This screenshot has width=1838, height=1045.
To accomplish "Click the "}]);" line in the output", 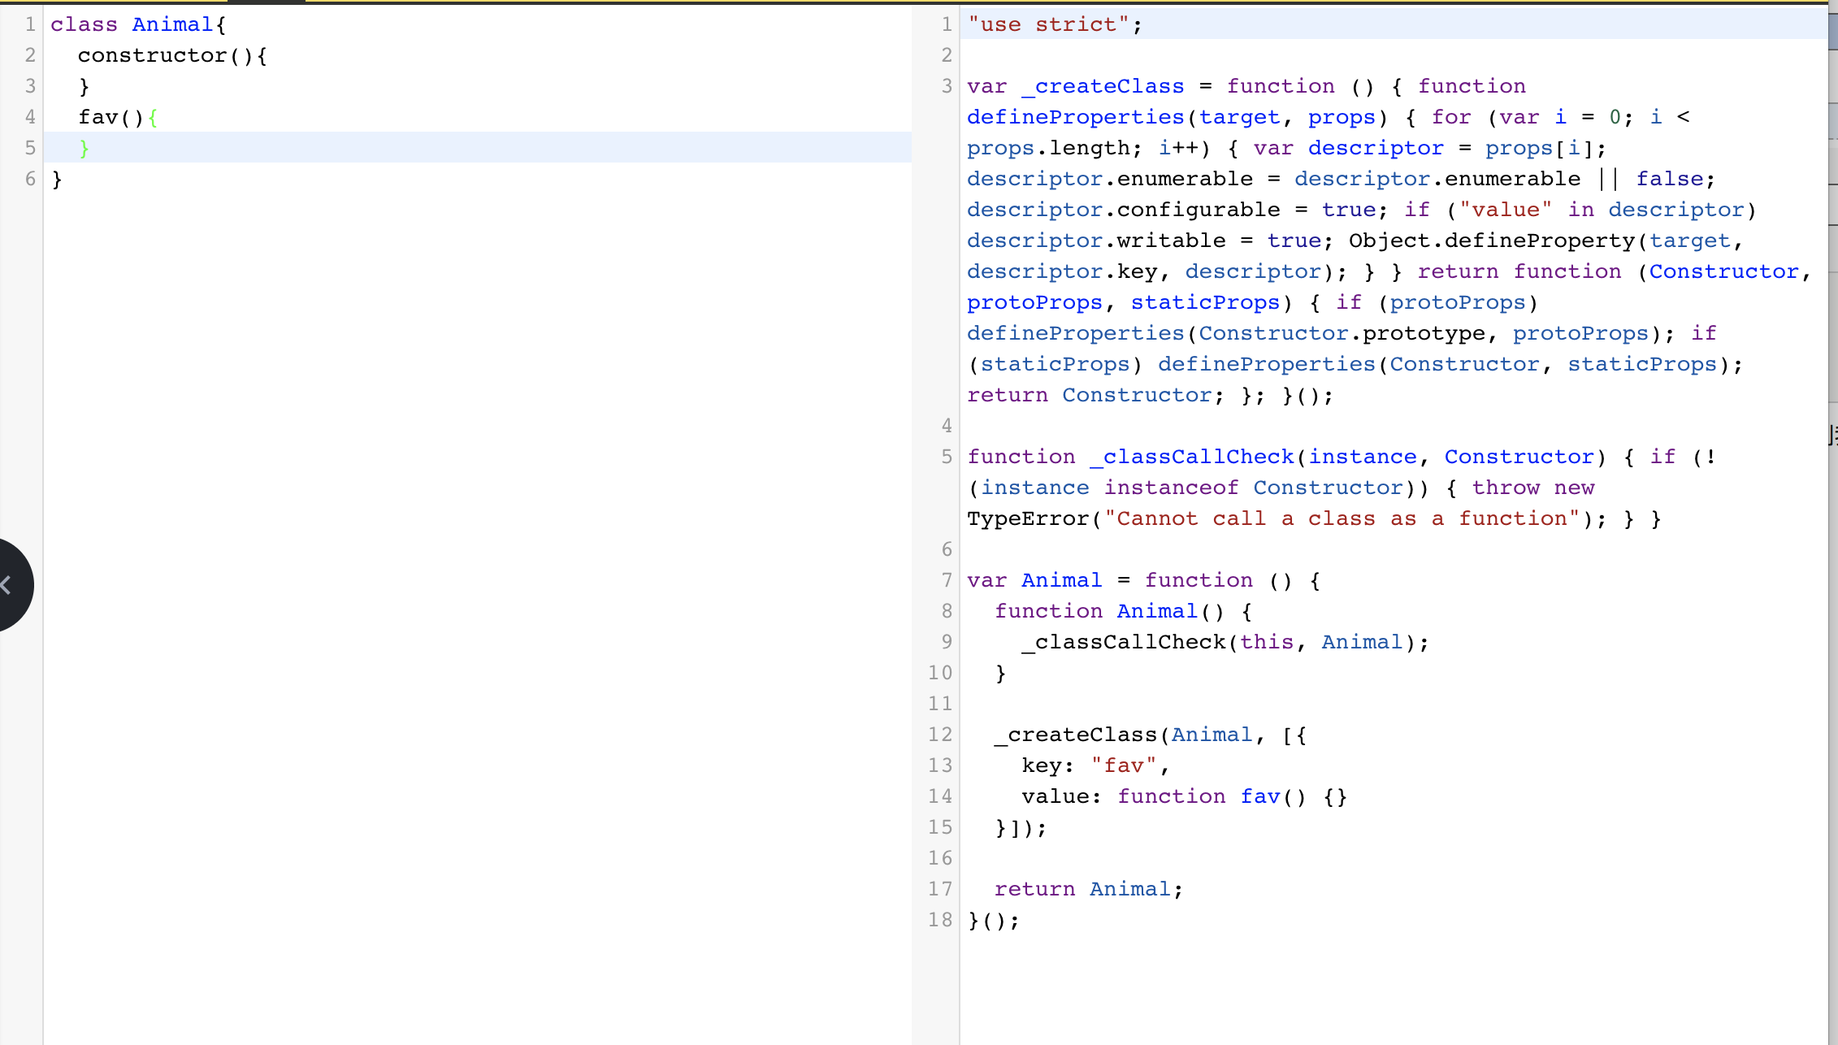I will tap(1021, 827).
